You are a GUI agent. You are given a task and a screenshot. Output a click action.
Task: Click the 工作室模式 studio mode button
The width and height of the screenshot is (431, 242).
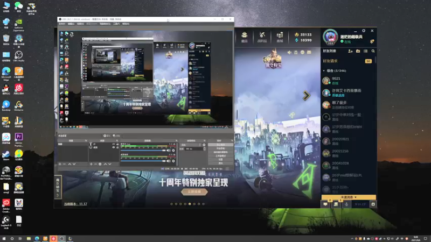[221, 155]
